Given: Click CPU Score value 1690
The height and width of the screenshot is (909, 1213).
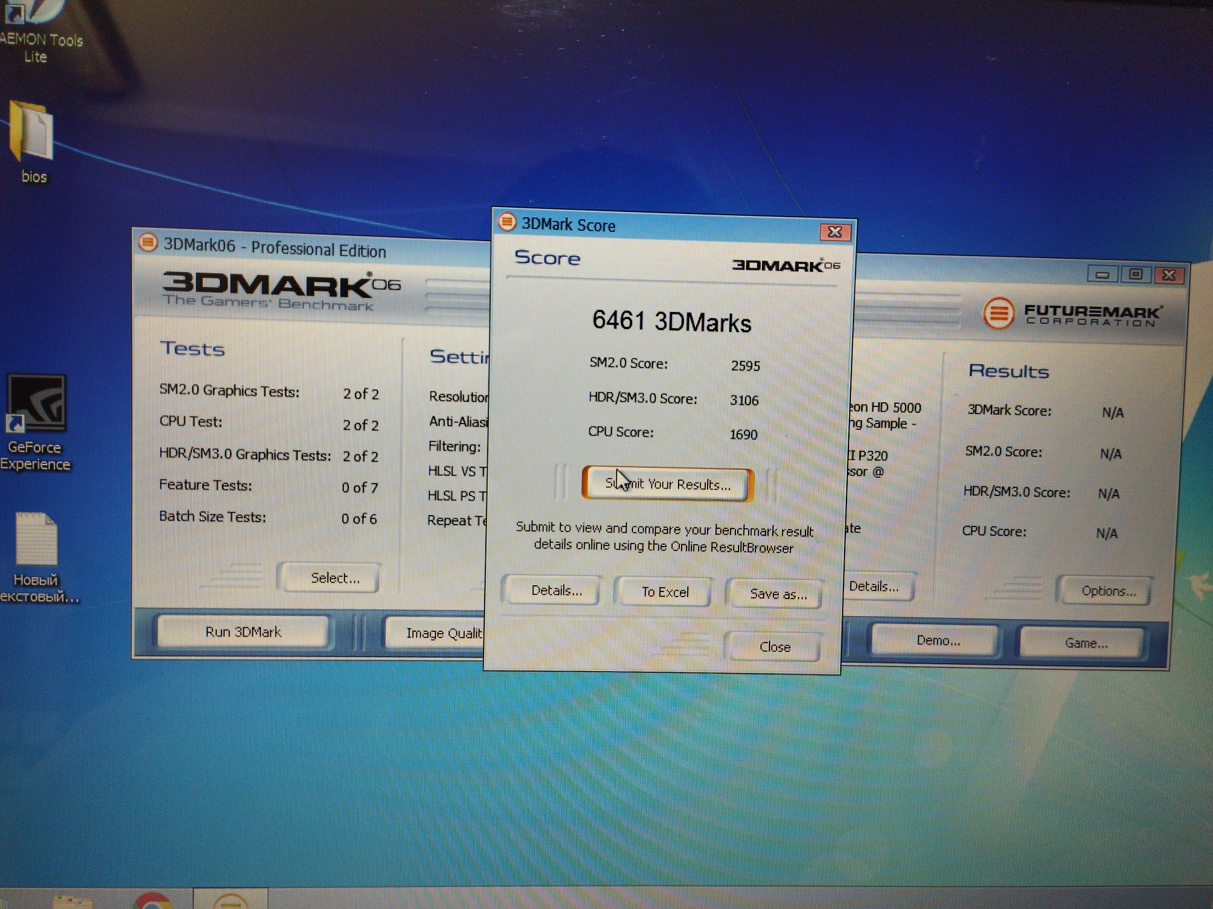Looking at the screenshot, I should pos(744,434).
